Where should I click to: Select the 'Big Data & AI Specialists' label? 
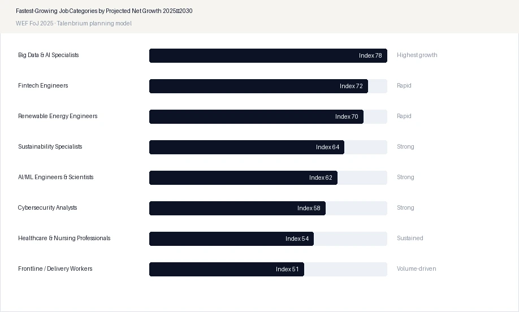coord(48,55)
